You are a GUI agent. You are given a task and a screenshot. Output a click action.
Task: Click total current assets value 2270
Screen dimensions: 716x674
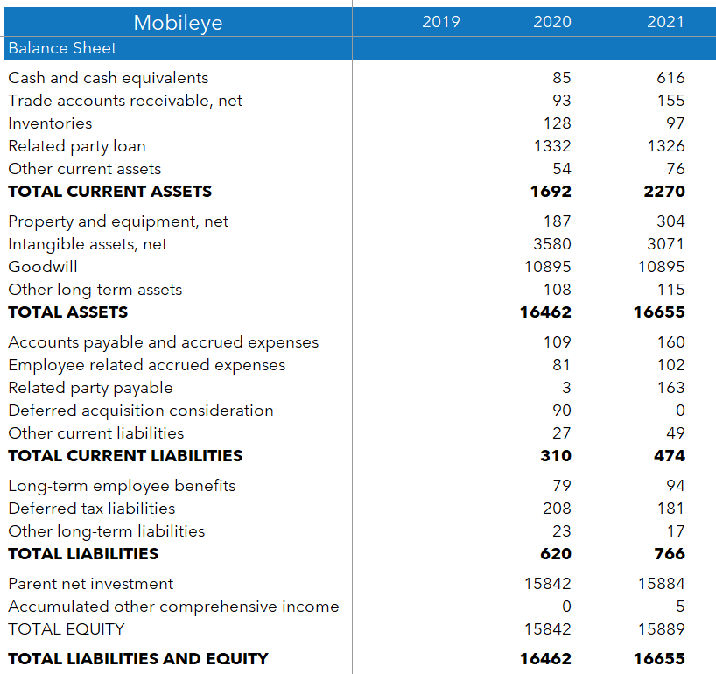tap(664, 192)
